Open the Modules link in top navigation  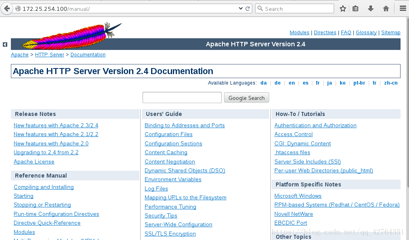click(x=299, y=33)
